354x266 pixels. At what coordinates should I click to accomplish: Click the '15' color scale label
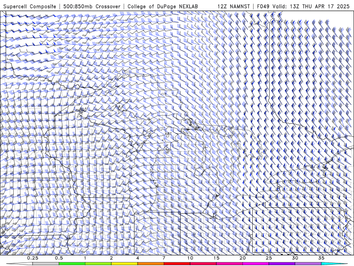216,258
